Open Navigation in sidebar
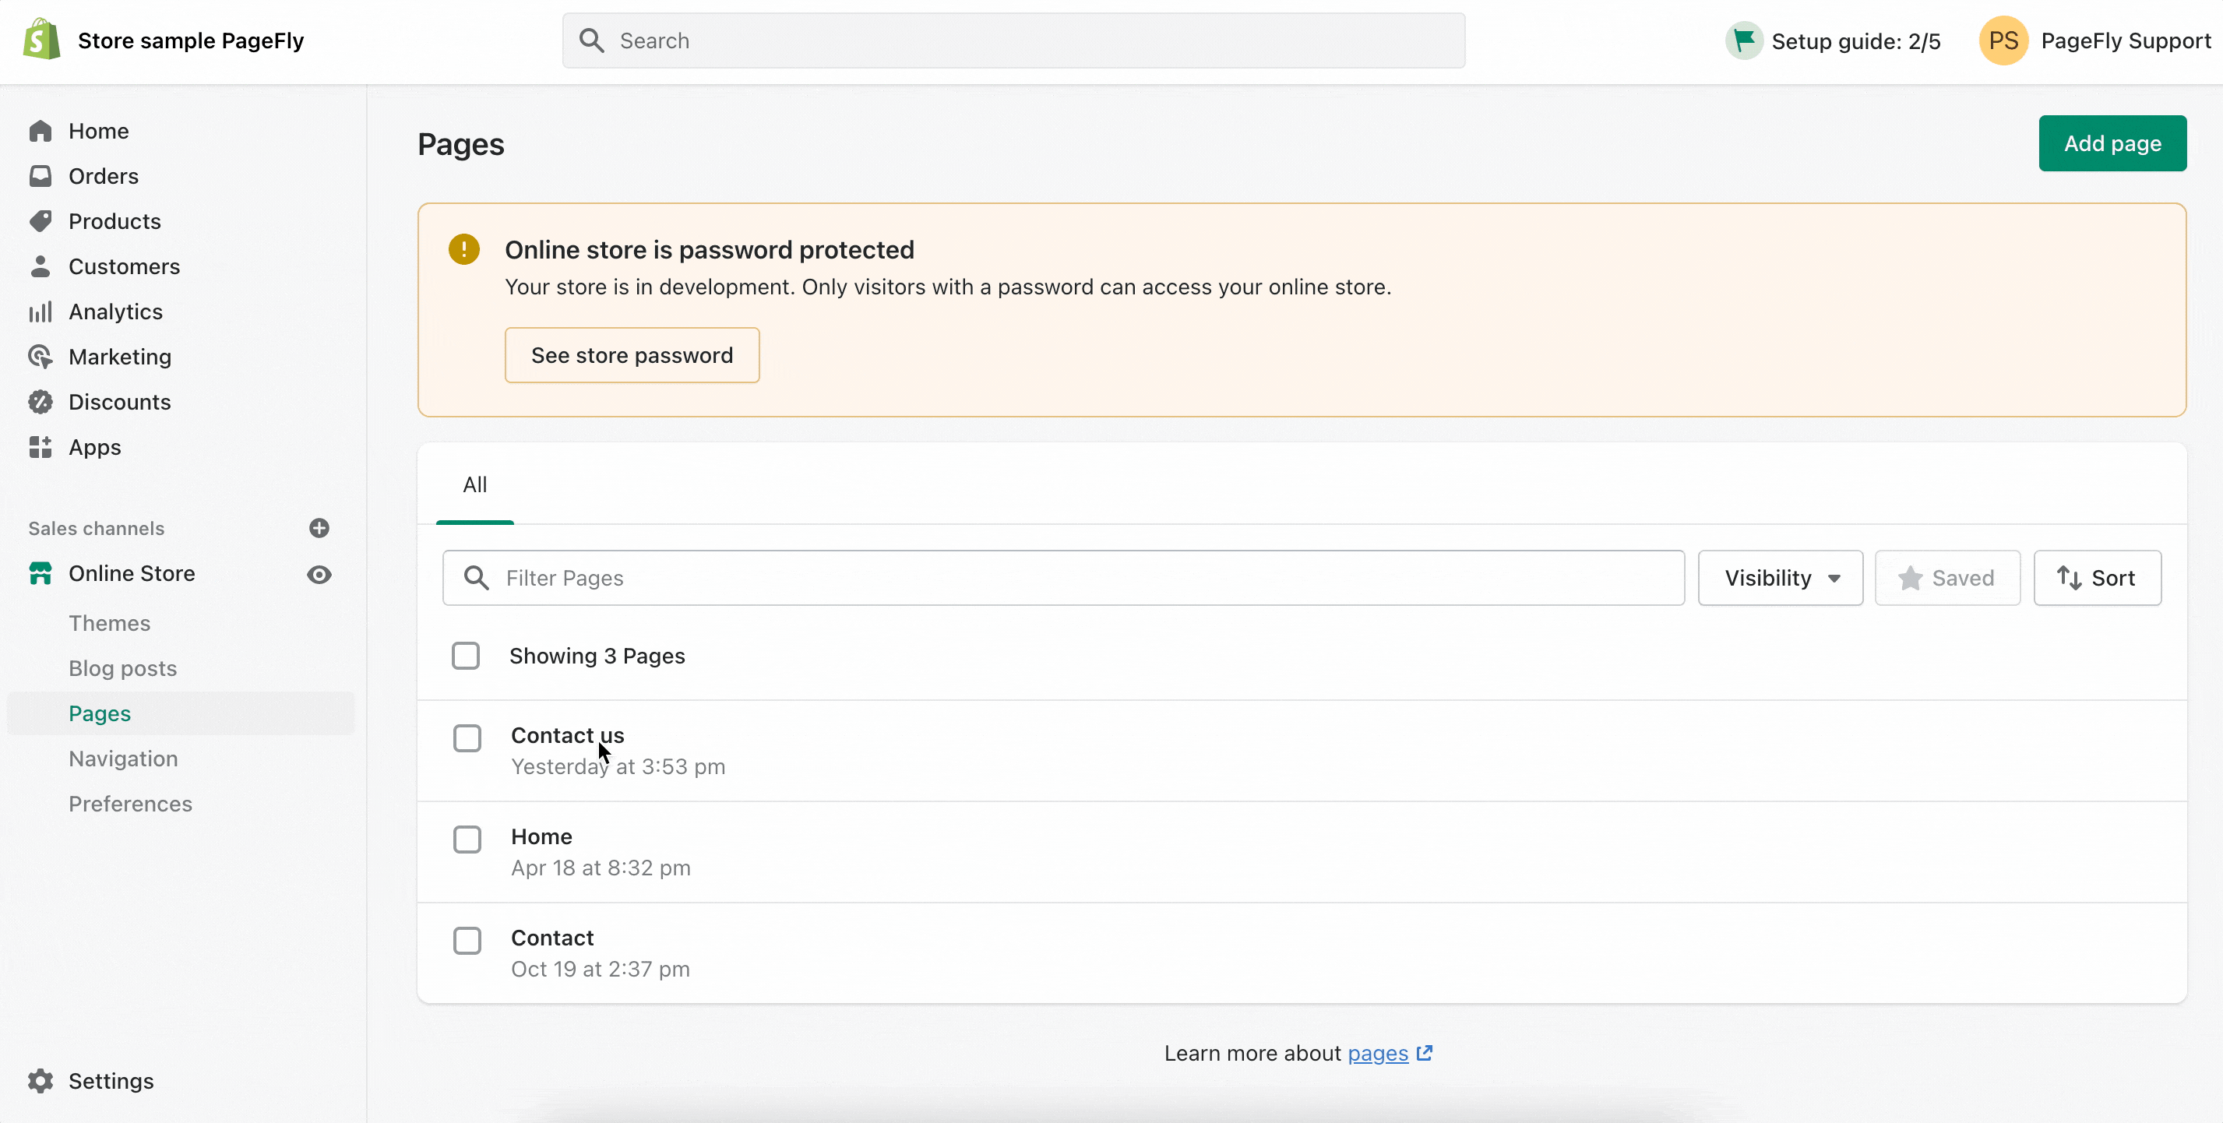This screenshot has height=1123, width=2223. 123,759
